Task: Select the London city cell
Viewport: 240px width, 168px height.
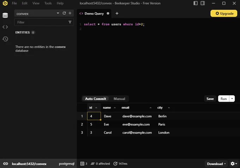Action: pyautogui.click(x=164, y=133)
